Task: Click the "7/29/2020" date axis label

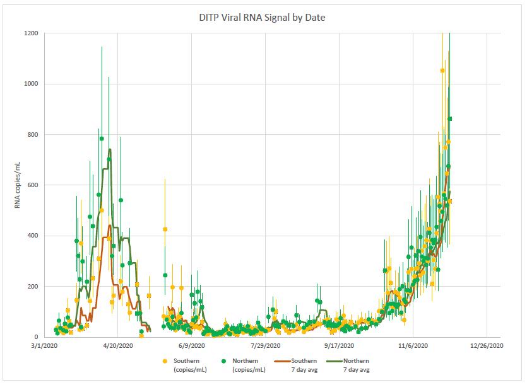Action: tap(265, 345)
